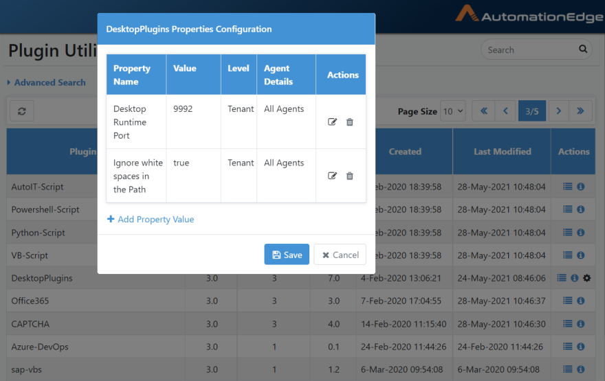Viewport: 605px width, 381px height.
Task: Open the list icon for DesktopPlugins
Action: 562,278
